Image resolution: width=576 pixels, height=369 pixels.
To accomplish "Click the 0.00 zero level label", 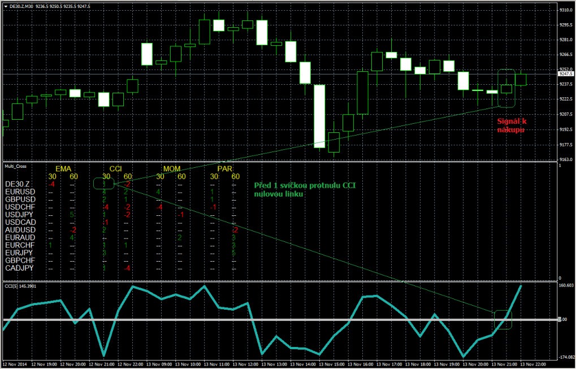I will point(563,319).
